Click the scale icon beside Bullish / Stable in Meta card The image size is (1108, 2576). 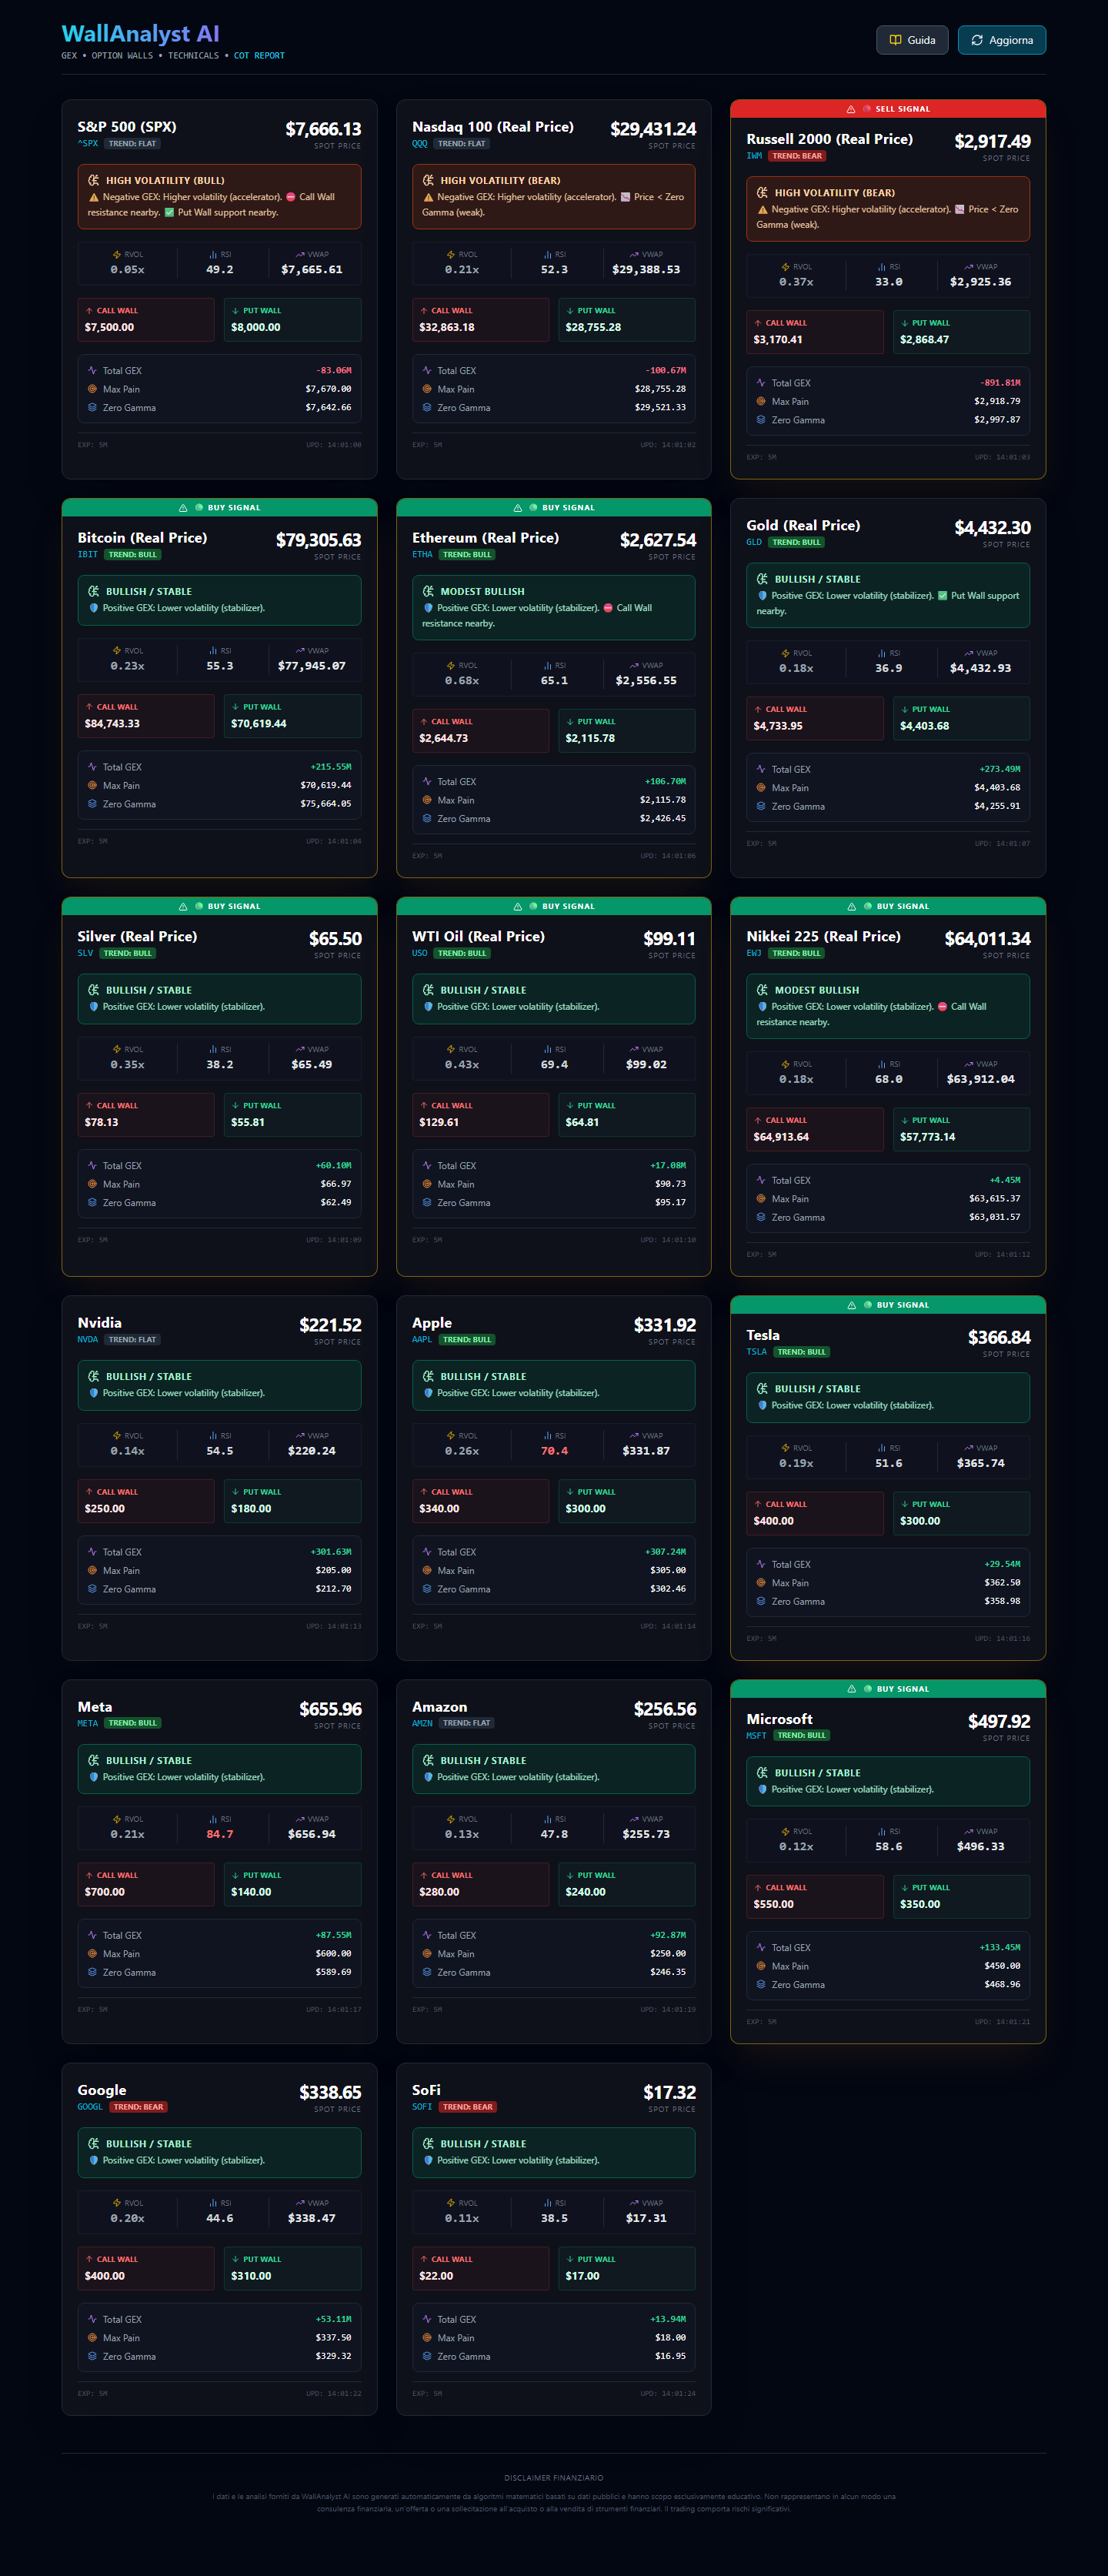[94, 1760]
